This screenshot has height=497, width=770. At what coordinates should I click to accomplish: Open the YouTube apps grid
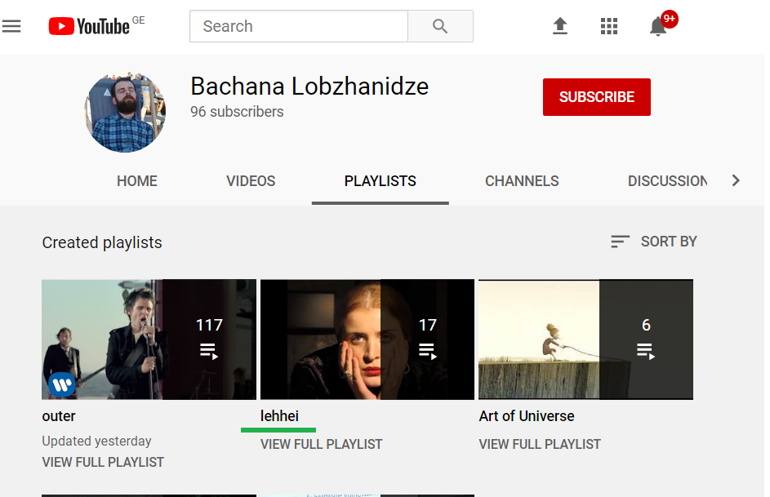[x=609, y=26]
